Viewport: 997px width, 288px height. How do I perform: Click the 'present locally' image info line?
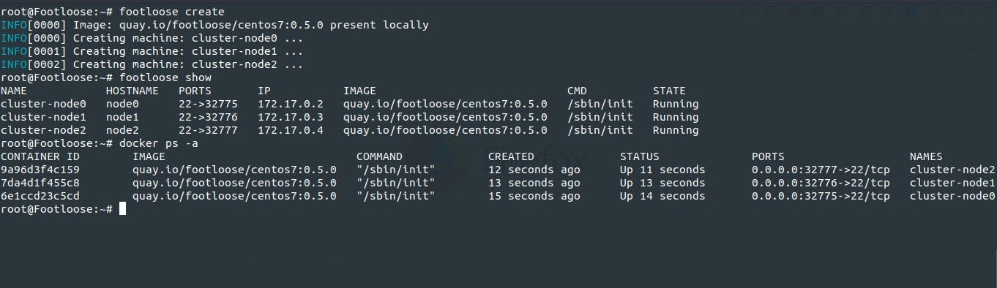pyautogui.click(x=214, y=25)
